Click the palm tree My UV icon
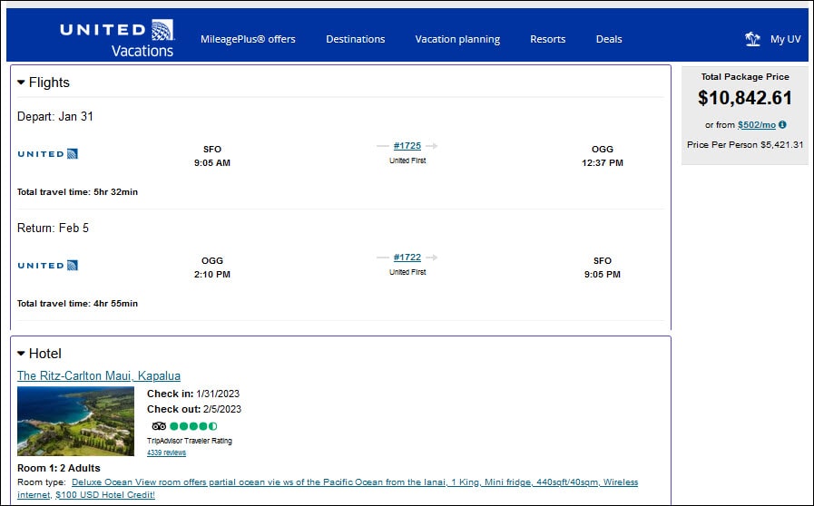The height and width of the screenshot is (506, 814). (752, 39)
